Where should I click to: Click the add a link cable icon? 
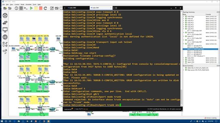(x=5, y=51)
